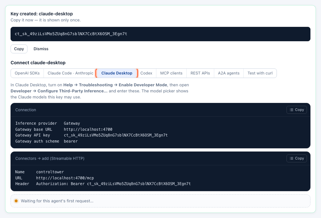This screenshot has height=218, width=321.
Task: Click the Key created: claude-desktop heading
Action: coord(42,14)
